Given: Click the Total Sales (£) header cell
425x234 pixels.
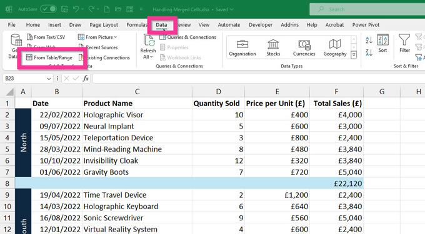Looking at the screenshot, I should [x=336, y=104].
